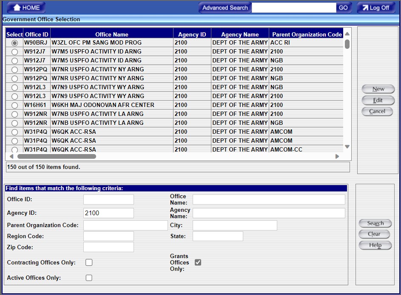Uncheck the Grants Offices Only checkbox
This screenshot has height=295, width=401.
(198, 262)
